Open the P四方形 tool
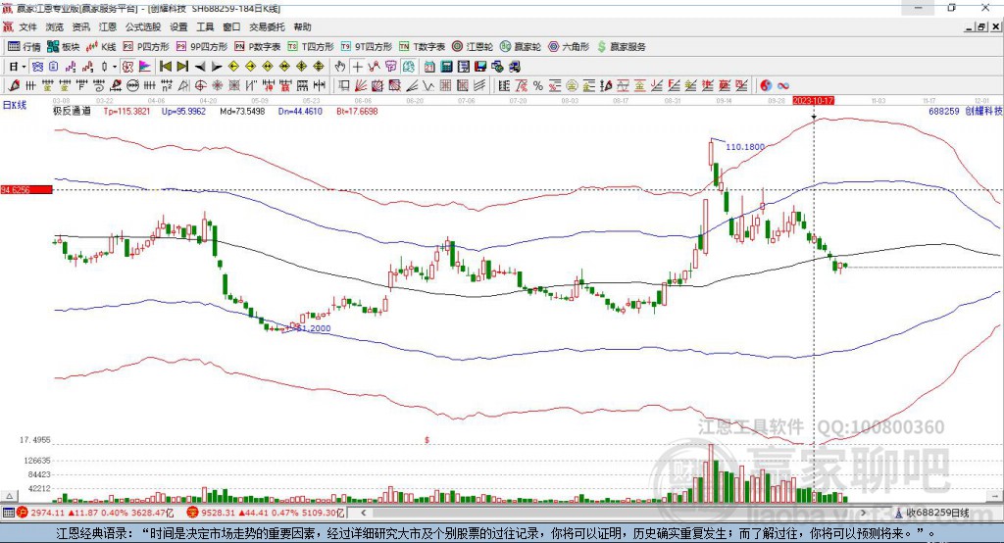 [x=146, y=47]
